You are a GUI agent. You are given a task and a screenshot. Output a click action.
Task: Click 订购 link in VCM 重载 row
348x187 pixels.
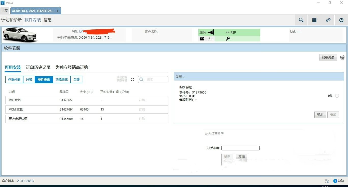tap(142, 110)
